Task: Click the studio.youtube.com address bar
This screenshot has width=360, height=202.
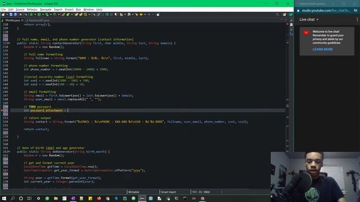Action: click(326, 11)
